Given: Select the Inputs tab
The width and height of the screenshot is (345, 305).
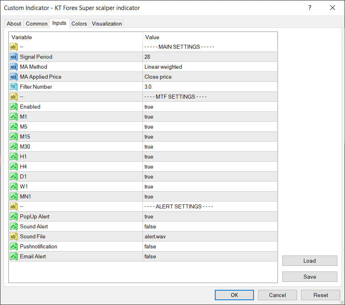Looking at the screenshot, I should click(59, 23).
